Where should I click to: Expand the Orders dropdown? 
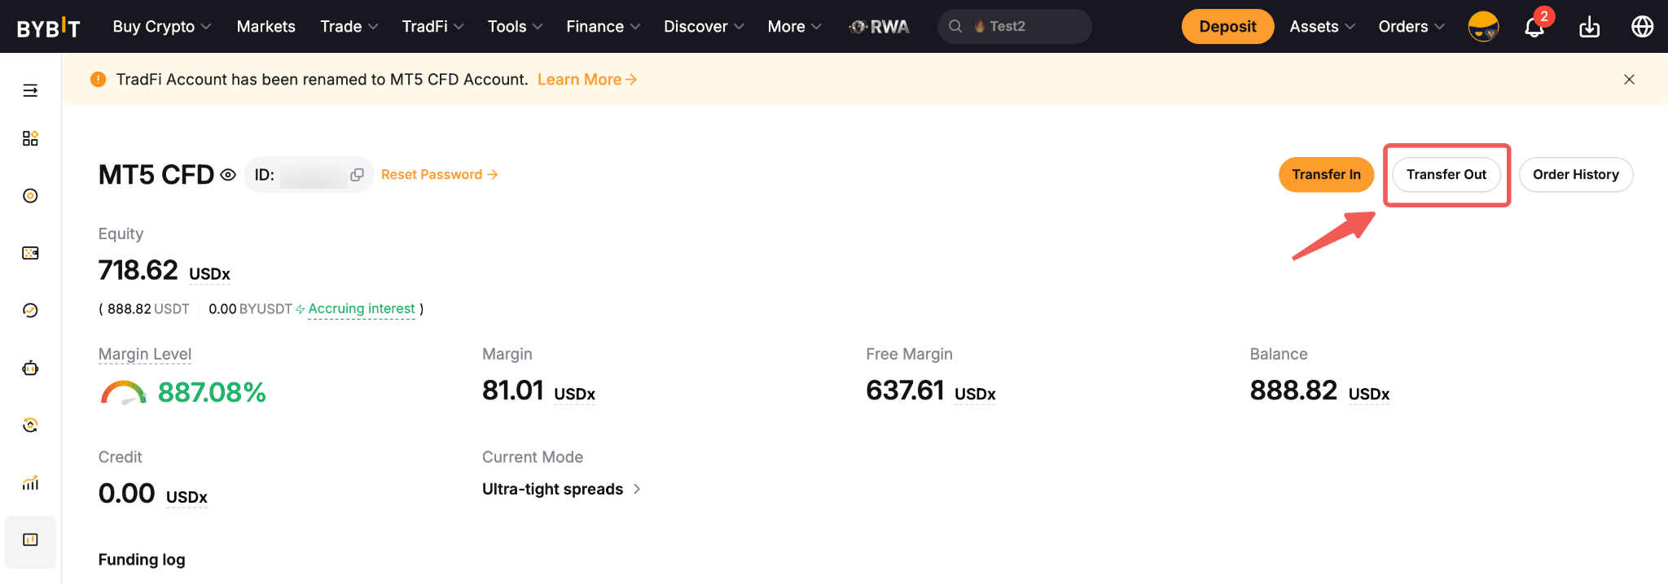(1411, 27)
